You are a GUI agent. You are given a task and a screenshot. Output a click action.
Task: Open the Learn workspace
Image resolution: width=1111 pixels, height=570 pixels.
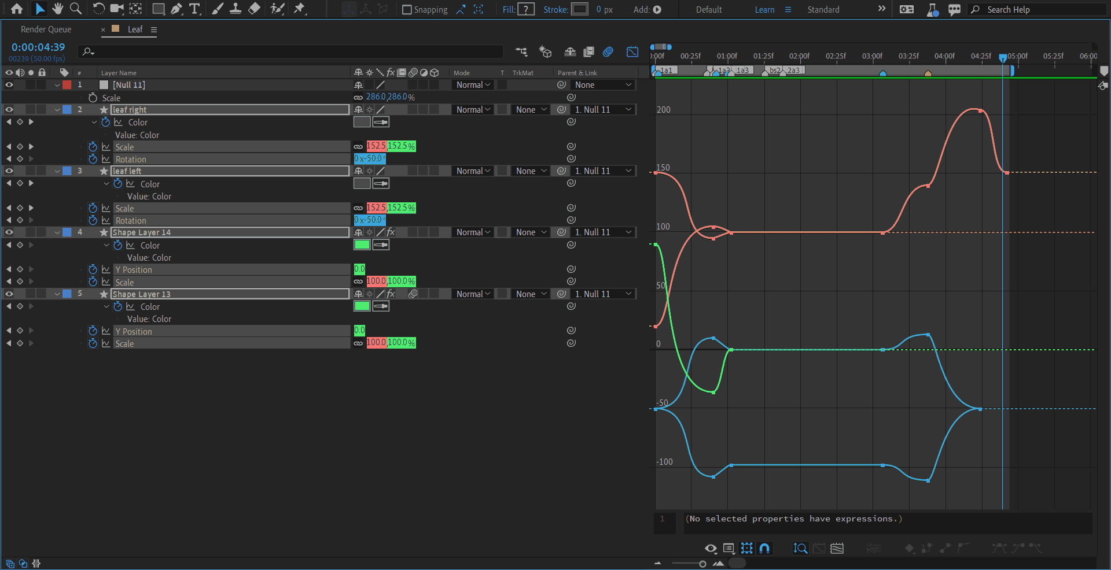tap(764, 10)
